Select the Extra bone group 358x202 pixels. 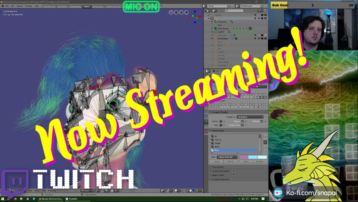[x=234, y=147]
